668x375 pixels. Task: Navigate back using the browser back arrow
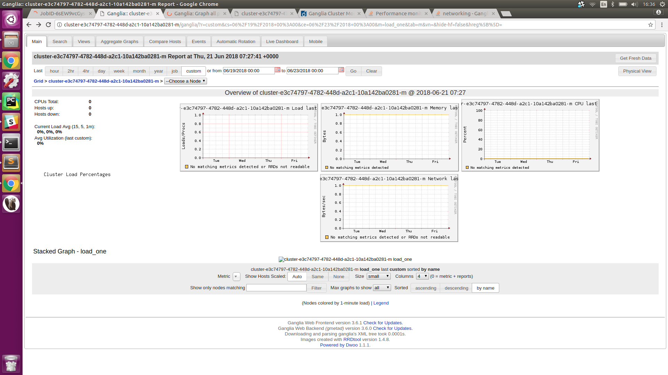point(29,25)
